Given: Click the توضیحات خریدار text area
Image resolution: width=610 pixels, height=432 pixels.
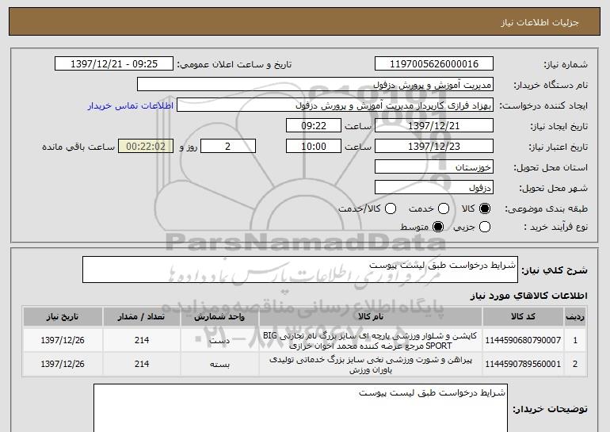Looking at the screenshot, I should click(300, 408).
